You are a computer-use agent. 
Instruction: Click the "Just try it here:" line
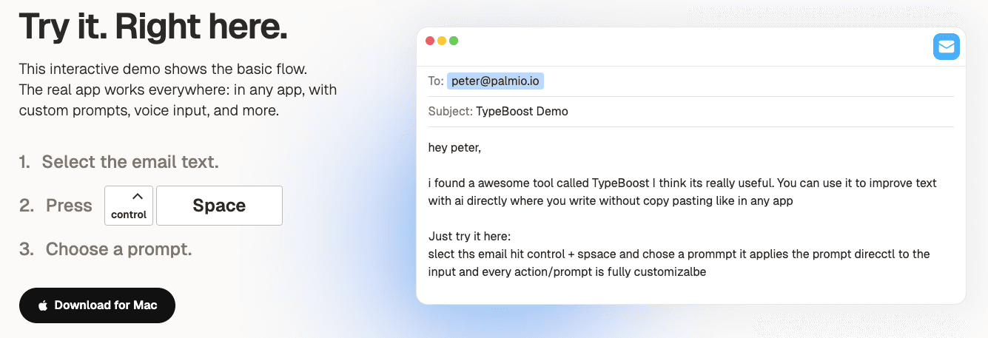(x=469, y=236)
